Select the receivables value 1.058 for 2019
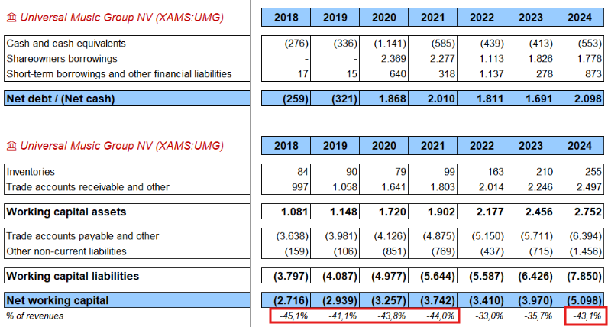This screenshot has height=327, width=608. 344,187
